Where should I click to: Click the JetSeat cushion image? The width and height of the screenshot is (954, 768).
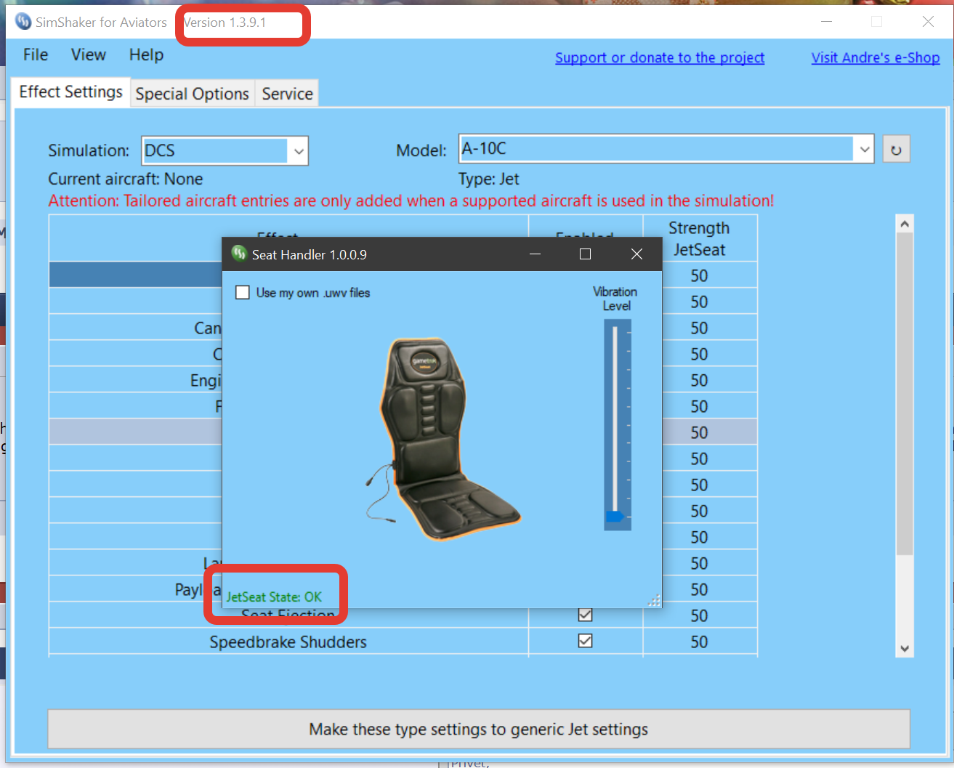(x=442, y=440)
